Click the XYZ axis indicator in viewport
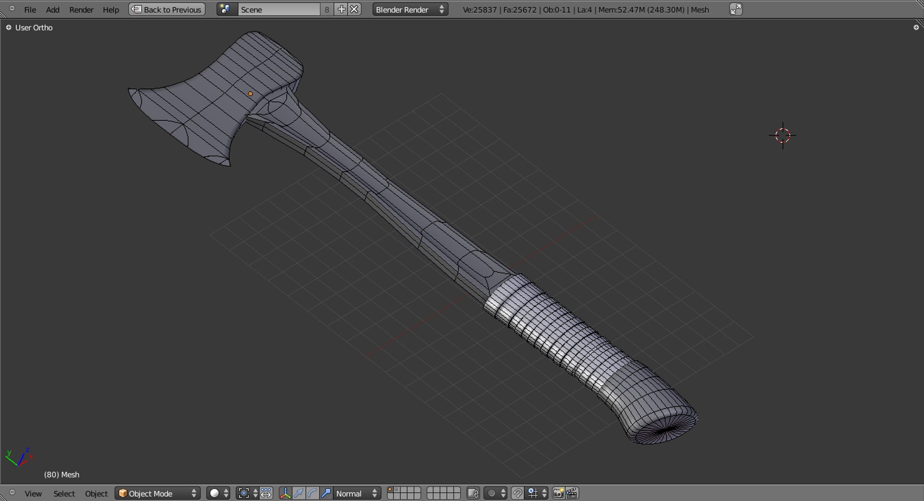 click(19, 457)
